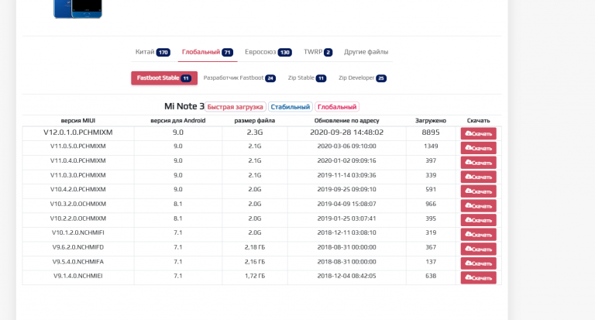
Task: Click the Mi Note 3 heading
Action: pyautogui.click(x=184, y=106)
